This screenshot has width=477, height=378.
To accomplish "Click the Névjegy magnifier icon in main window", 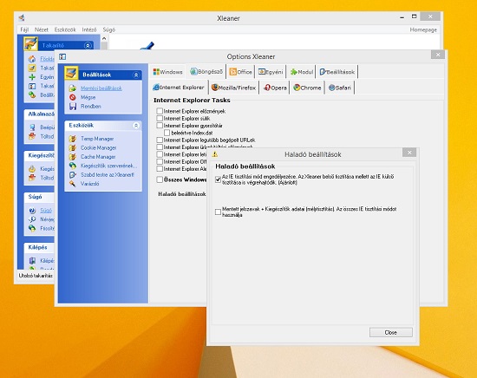I will tap(32, 219).
